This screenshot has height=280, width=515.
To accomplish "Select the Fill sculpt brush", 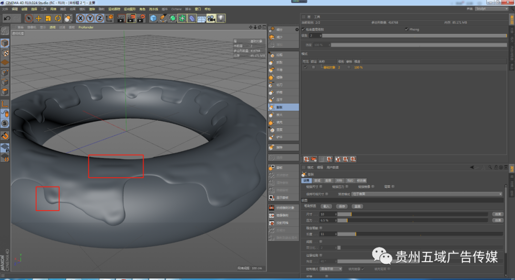I will tap(283, 122).
